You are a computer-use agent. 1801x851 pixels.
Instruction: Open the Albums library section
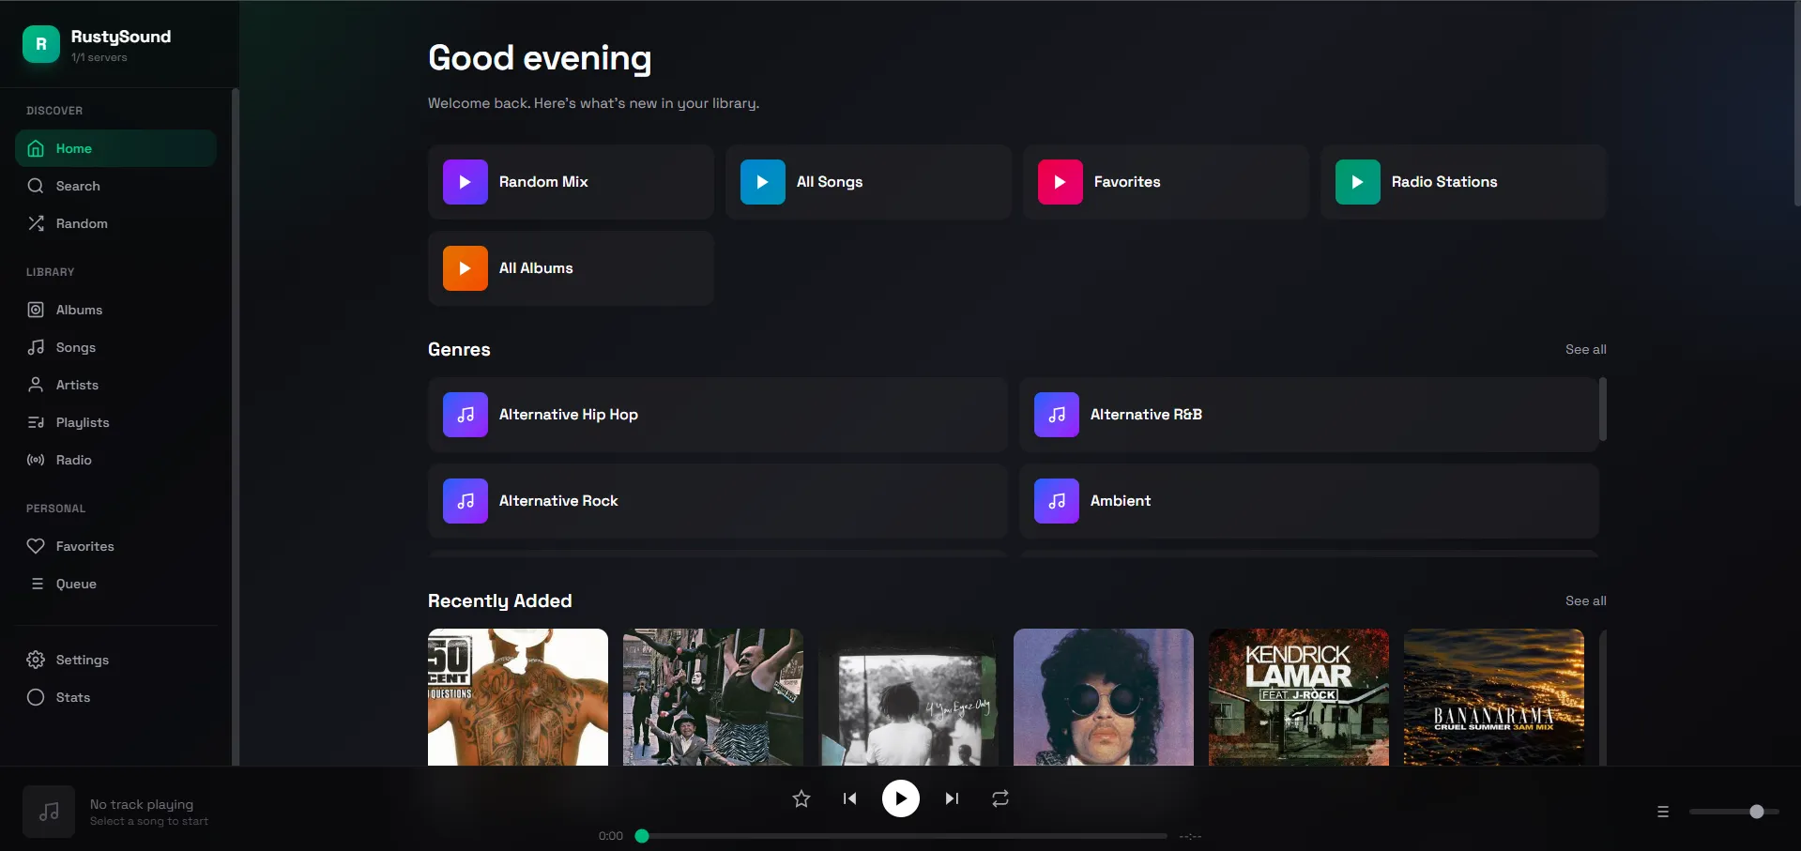tap(80, 310)
